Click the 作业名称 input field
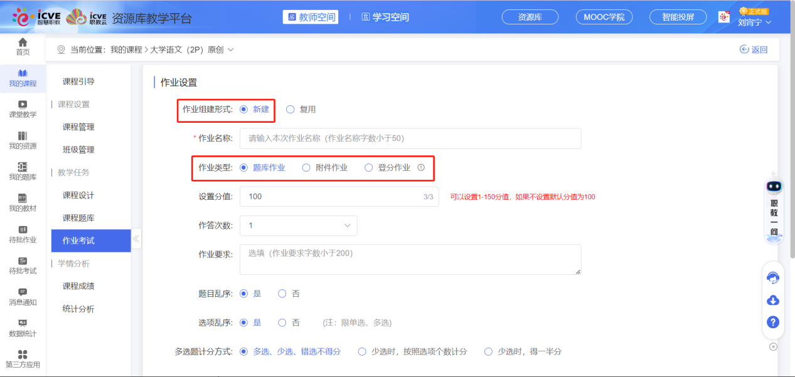795x377 pixels. click(x=410, y=138)
